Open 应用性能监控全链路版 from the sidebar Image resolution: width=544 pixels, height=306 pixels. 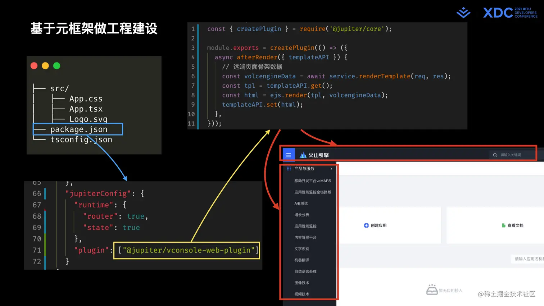(313, 192)
